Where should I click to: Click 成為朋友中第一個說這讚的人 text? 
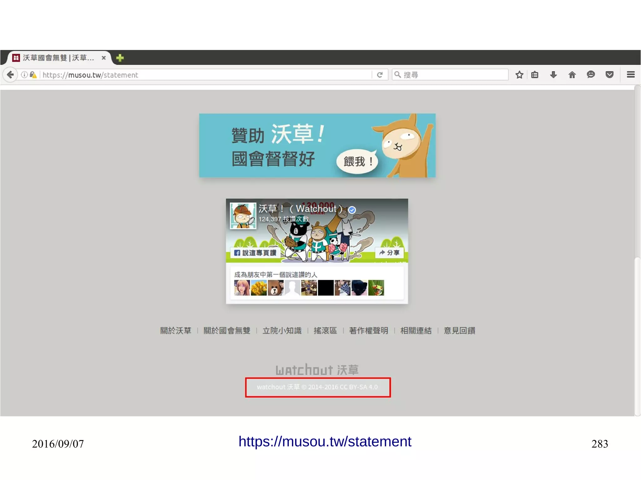[x=276, y=275]
